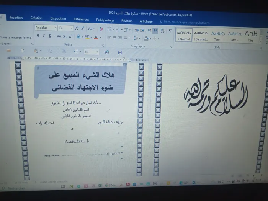Apply paragraph shading bucket
268x201 pixels.
[146, 38]
